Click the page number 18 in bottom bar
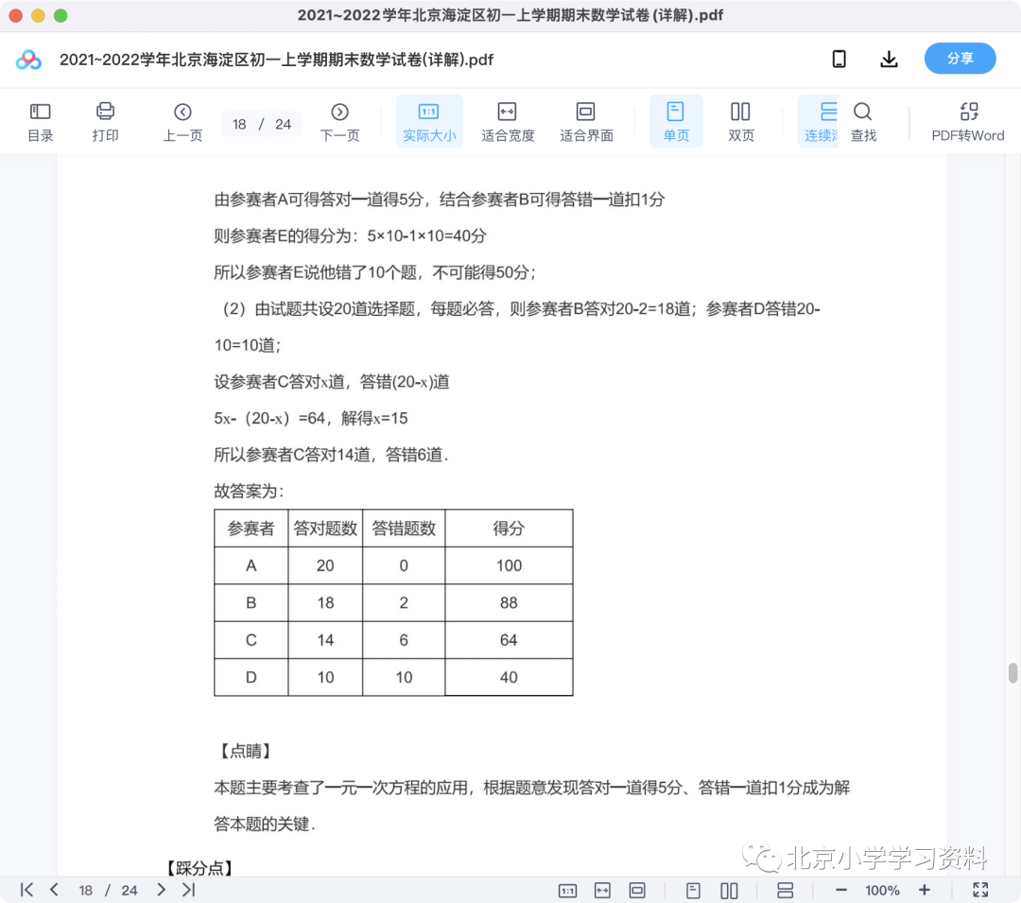The width and height of the screenshot is (1021, 903). [85, 890]
